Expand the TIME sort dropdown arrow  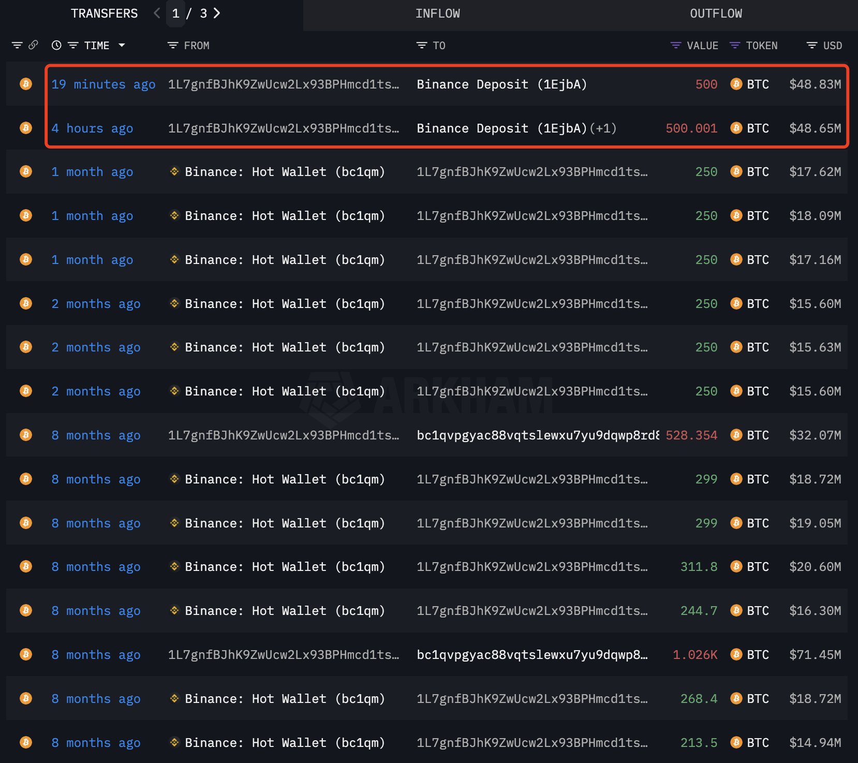tap(122, 46)
